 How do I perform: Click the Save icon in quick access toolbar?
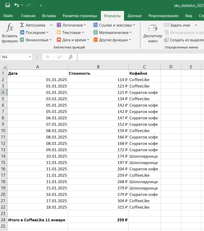point(7,5)
